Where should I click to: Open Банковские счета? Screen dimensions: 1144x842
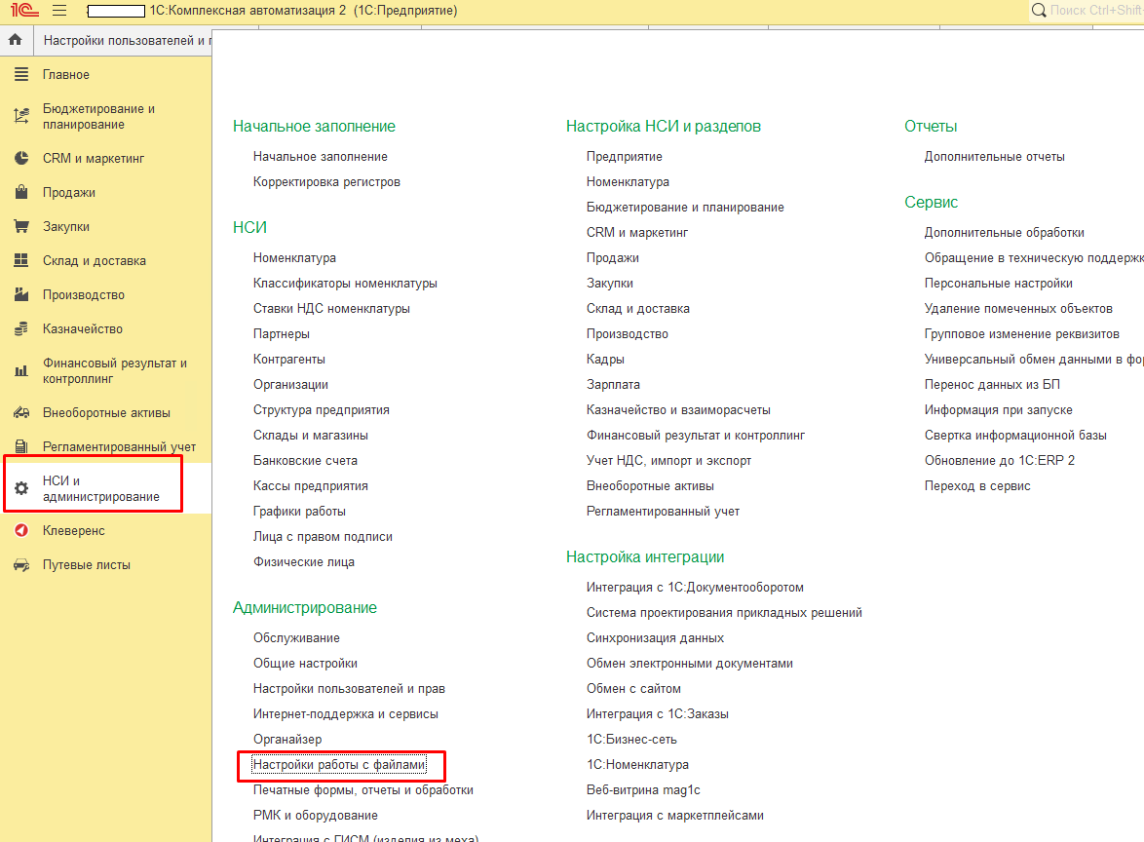(305, 460)
